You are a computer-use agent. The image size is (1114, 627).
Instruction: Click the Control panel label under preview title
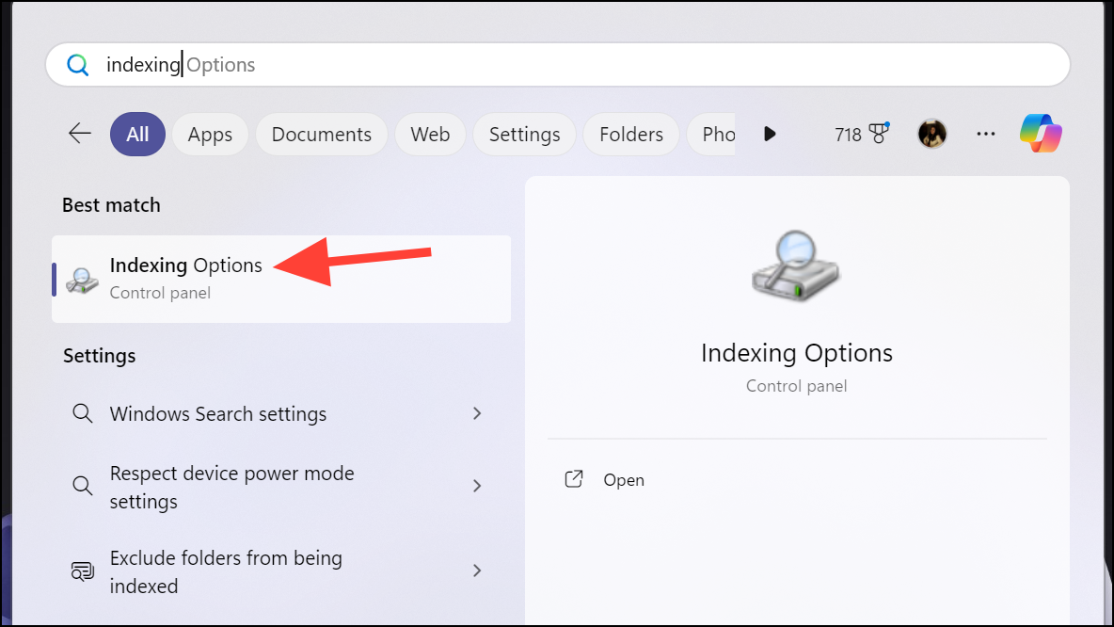coord(796,386)
